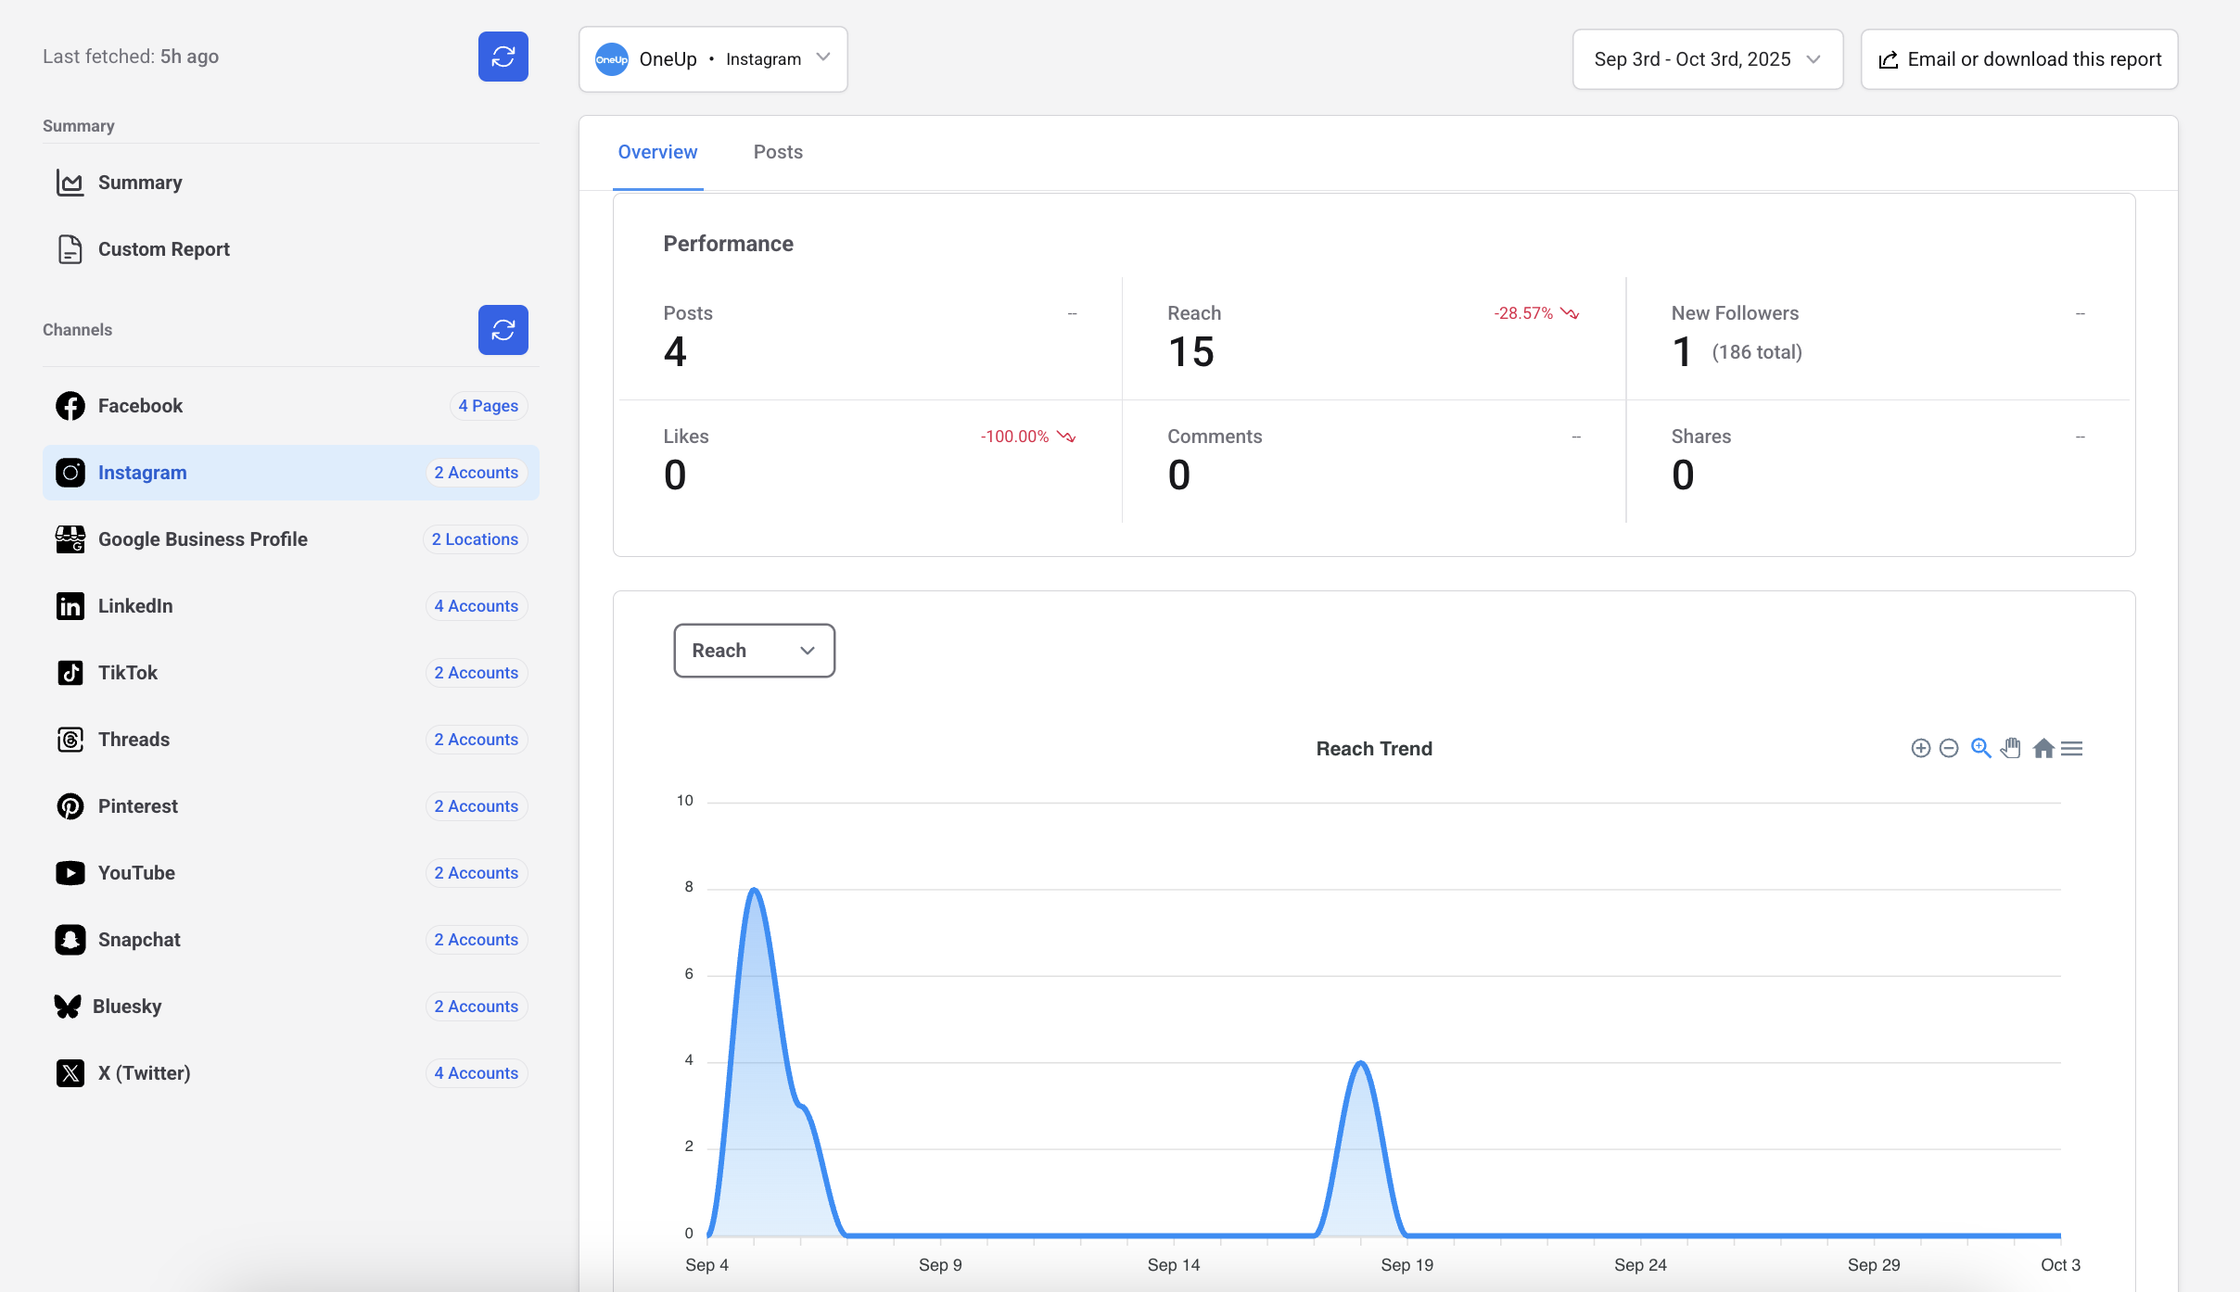
Task: Click Email or download this report
Action: click(x=2018, y=58)
